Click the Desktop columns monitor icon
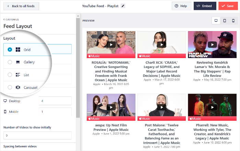240x151 pixels. (5, 101)
